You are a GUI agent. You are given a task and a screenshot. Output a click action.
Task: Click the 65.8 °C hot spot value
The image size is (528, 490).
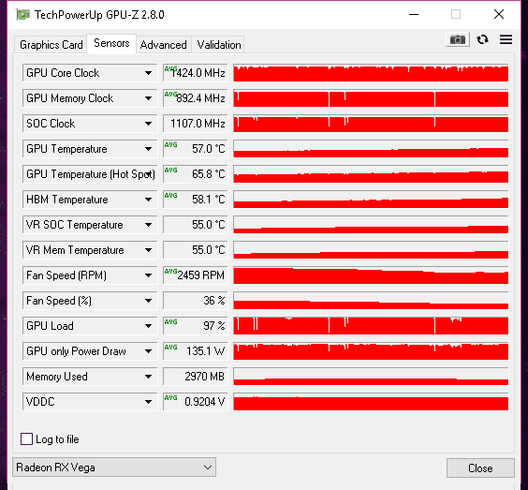(x=196, y=174)
